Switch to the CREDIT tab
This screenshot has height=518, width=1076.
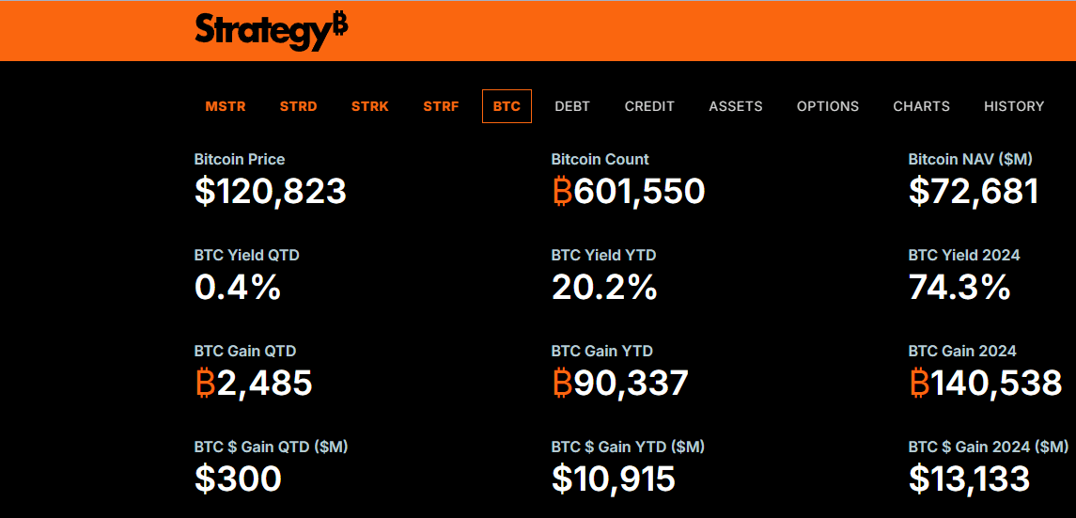tap(649, 106)
